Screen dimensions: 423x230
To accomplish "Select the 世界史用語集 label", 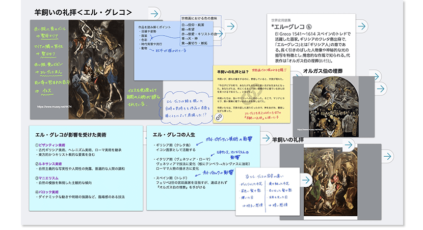I will click(281, 20).
